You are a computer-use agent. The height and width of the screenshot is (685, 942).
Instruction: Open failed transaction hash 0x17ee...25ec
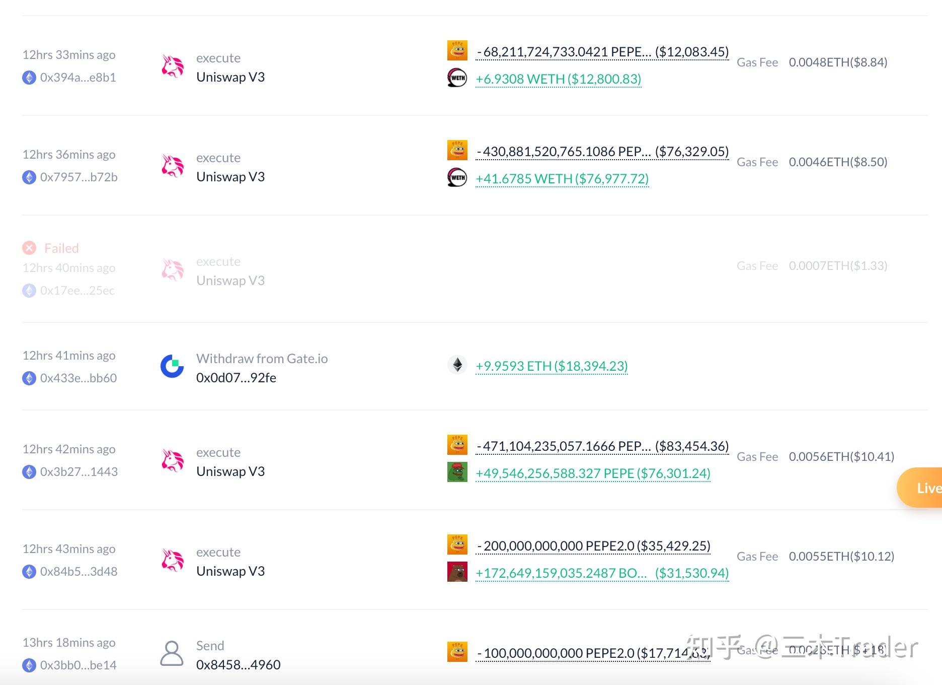pyautogui.click(x=77, y=291)
